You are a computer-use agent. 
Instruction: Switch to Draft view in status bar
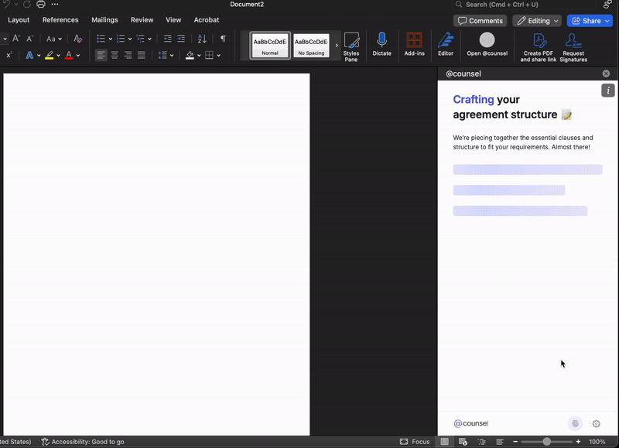coord(500,442)
